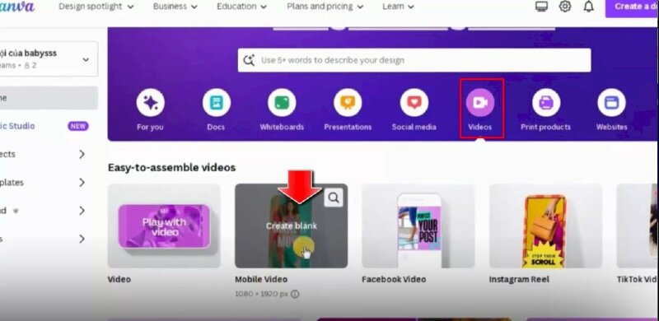Click the NEW badge beside Magic Studio

coord(78,126)
